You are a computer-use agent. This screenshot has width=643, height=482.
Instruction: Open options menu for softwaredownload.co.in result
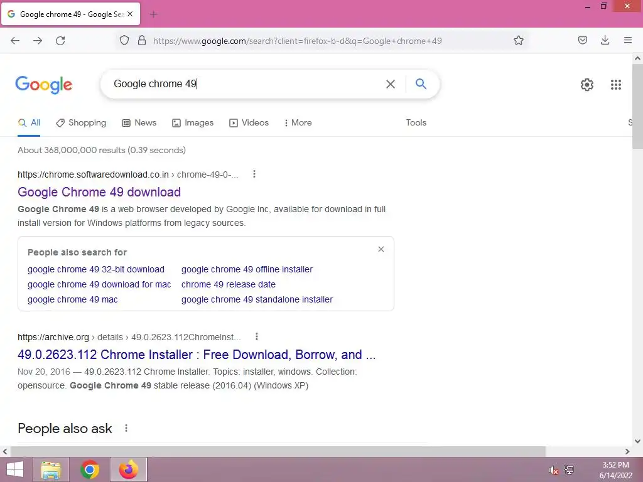pyautogui.click(x=254, y=174)
